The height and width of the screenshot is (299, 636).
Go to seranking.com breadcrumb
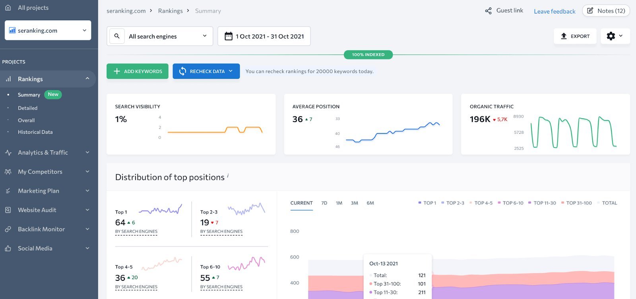click(x=126, y=11)
